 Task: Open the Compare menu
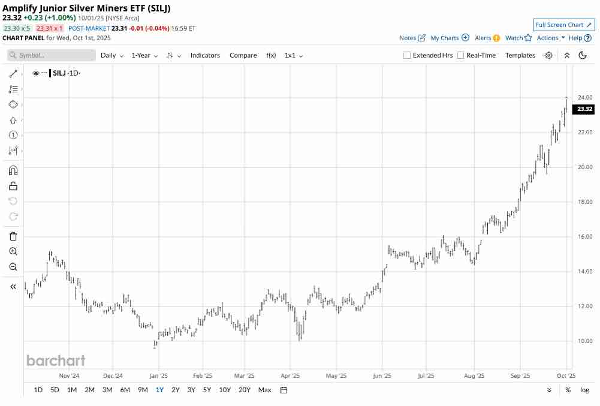pyautogui.click(x=243, y=56)
